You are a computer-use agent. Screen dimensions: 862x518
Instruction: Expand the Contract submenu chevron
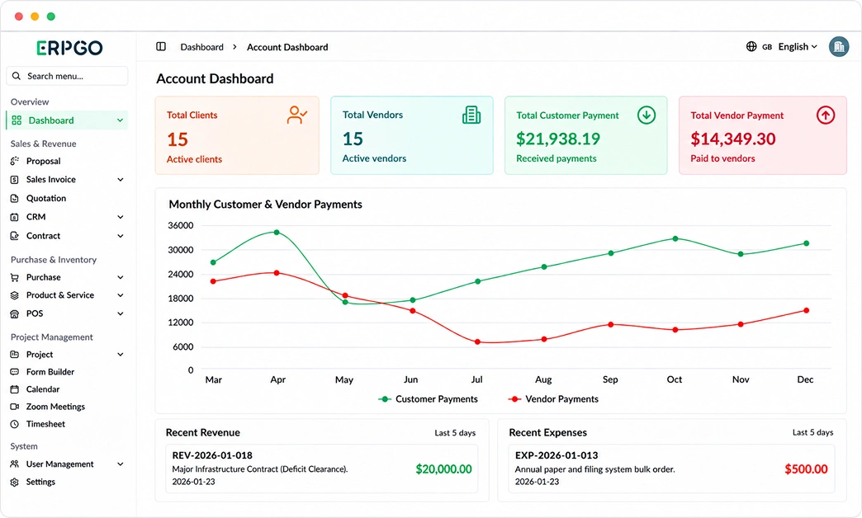[121, 236]
